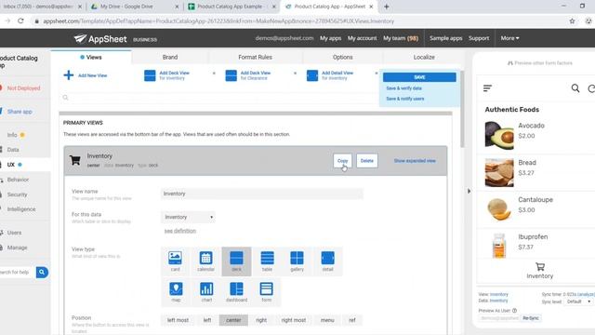The width and height of the screenshot is (595, 335).
Task: Click the help search magnifier button
Action: [x=42, y=272]
